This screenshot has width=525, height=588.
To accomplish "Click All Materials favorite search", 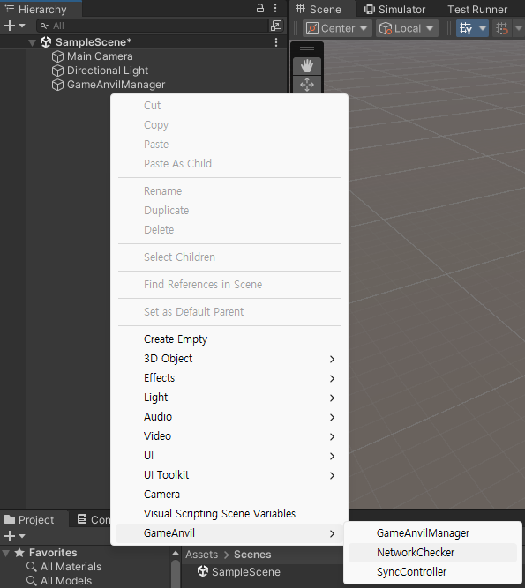I will 71,567.
